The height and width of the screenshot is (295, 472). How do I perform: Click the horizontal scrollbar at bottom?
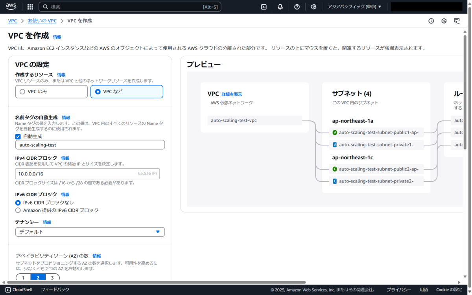click(156, 282)
